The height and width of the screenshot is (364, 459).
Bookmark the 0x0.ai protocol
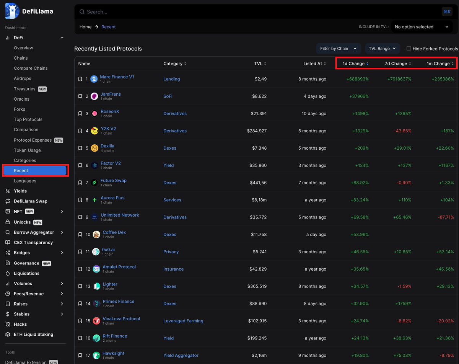click(80, 251)
